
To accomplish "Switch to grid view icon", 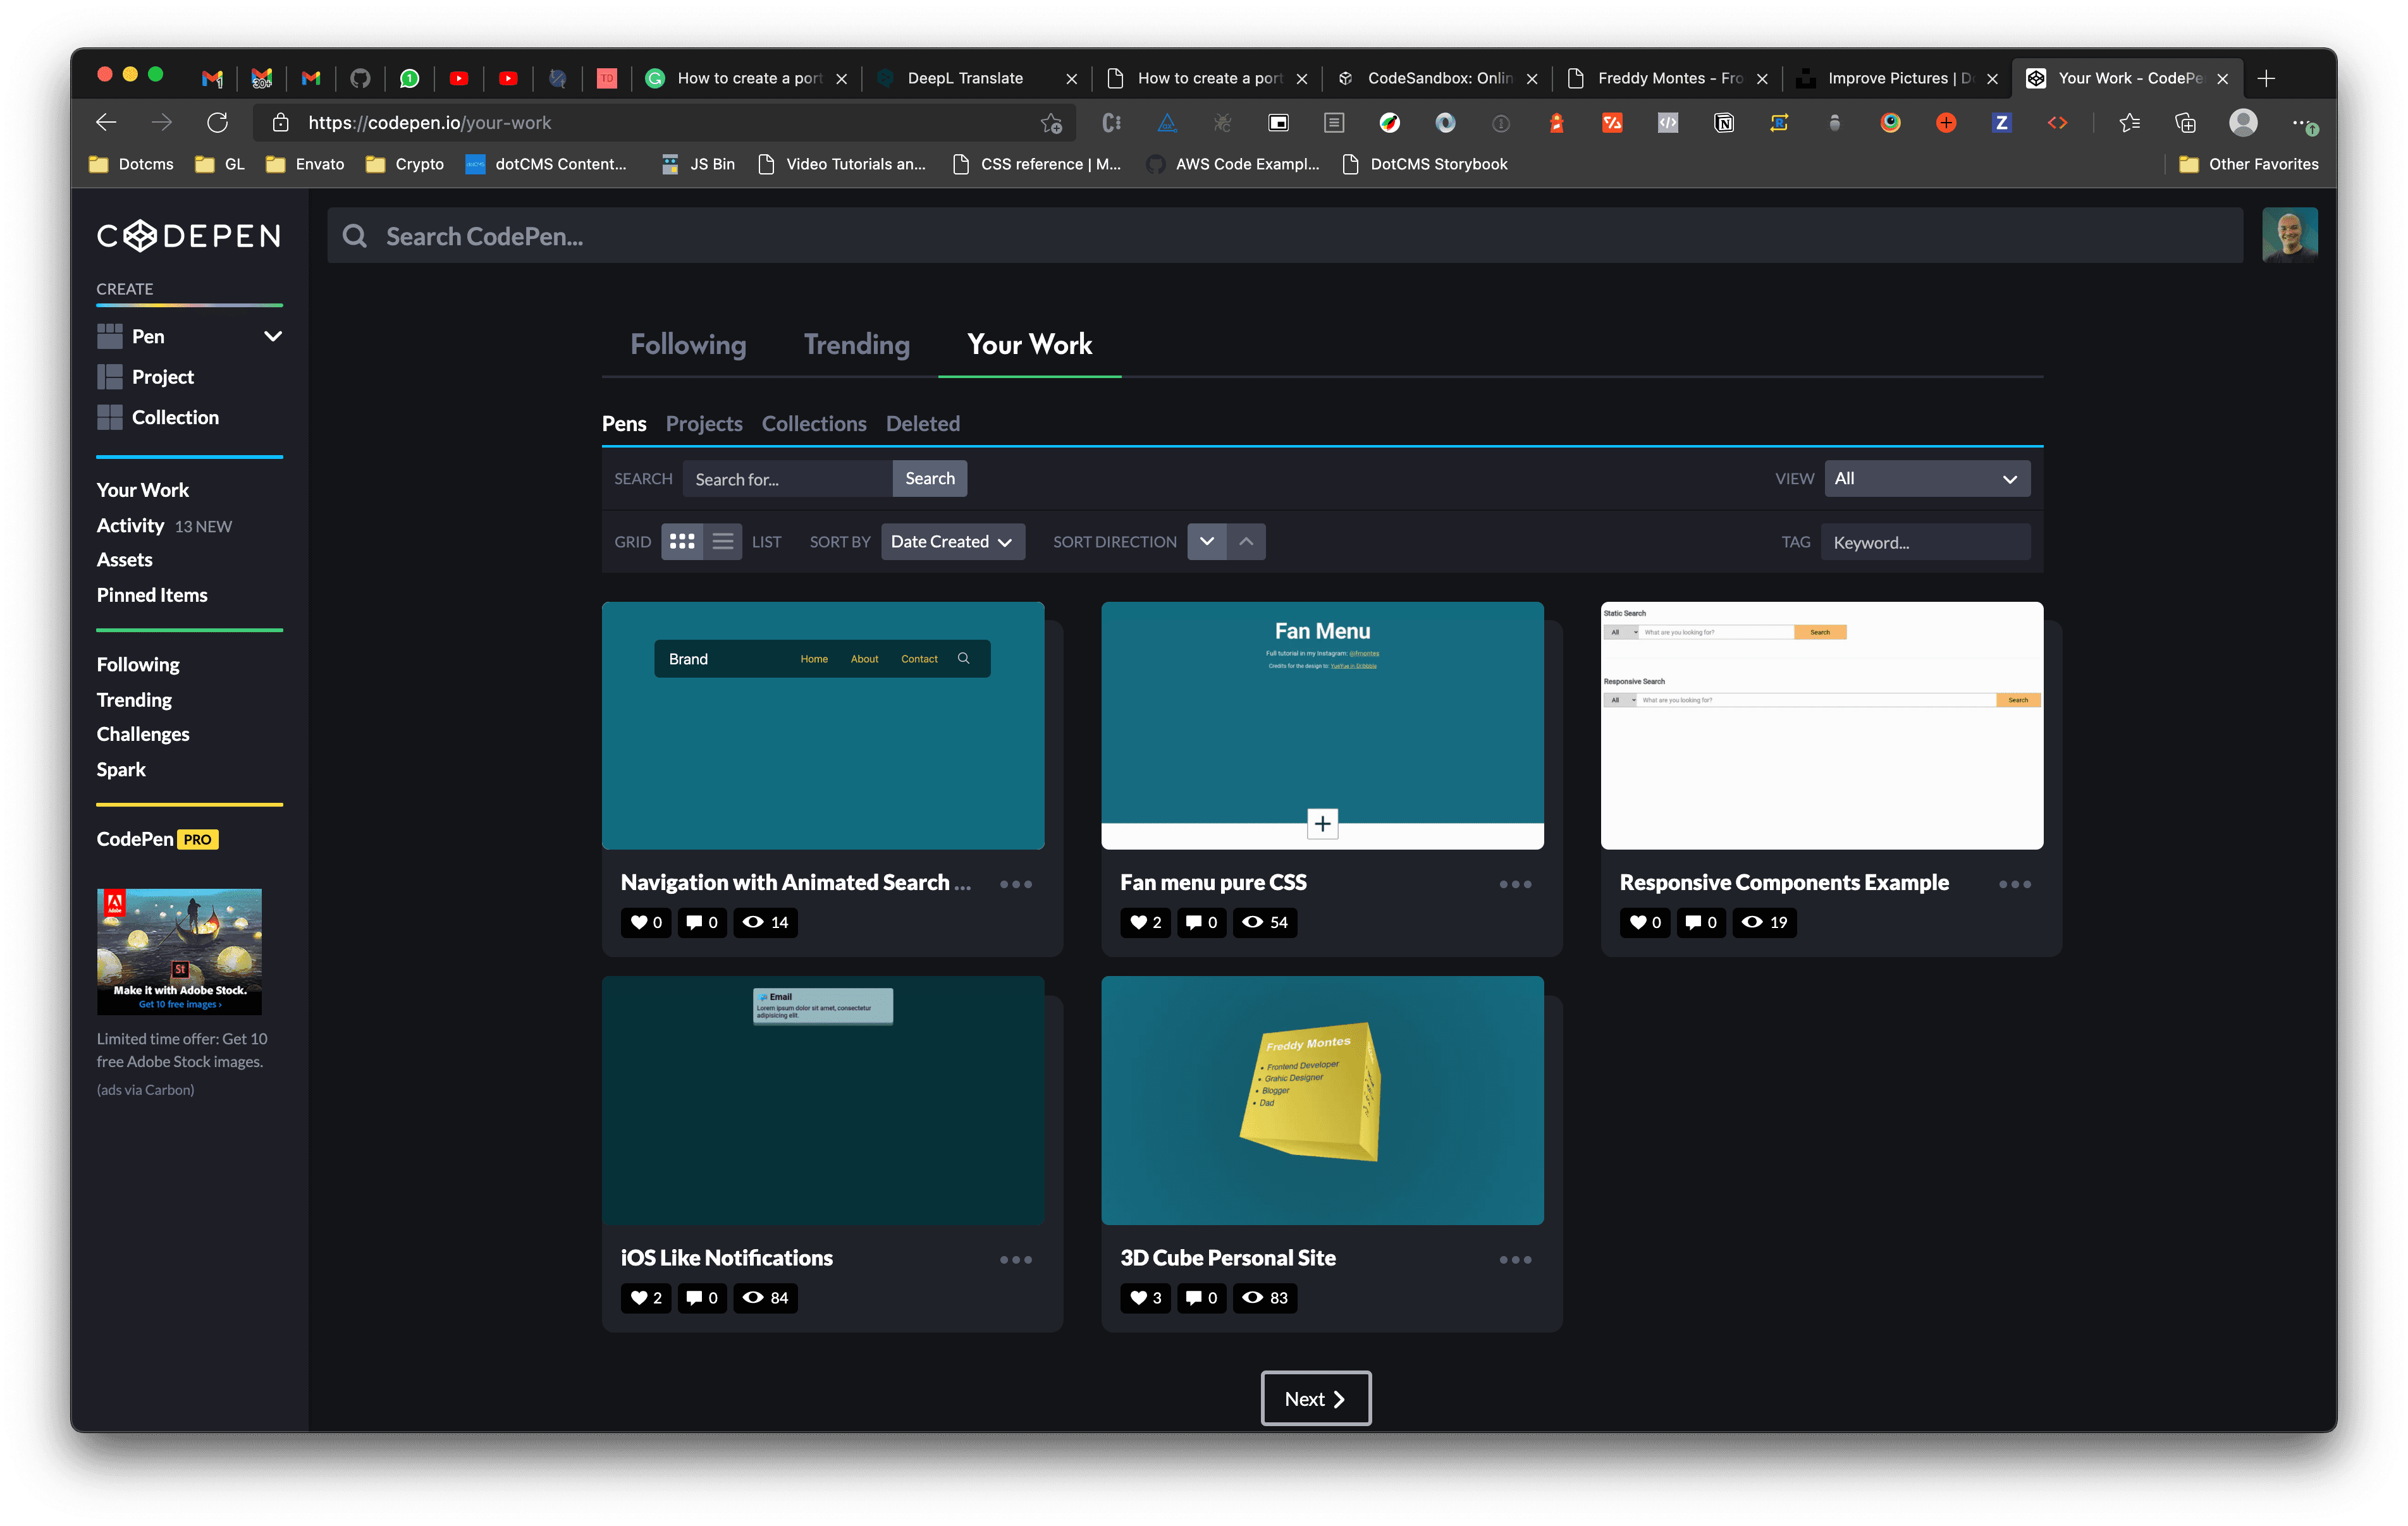I will click(x=681, y=541).
